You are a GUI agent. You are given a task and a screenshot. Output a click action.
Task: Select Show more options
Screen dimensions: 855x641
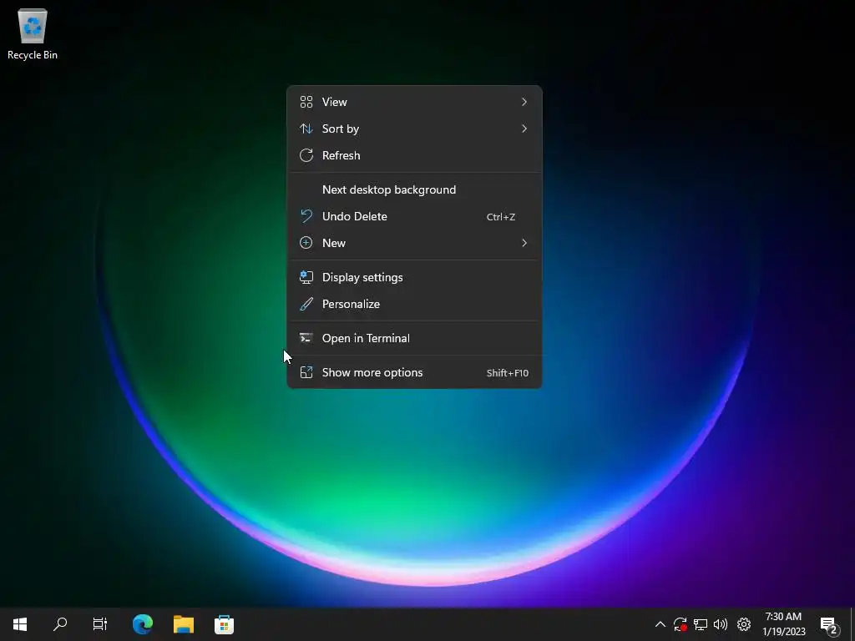coord(414,373)
